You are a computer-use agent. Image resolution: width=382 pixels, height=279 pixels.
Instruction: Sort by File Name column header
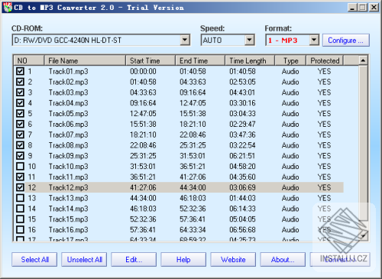85,60
